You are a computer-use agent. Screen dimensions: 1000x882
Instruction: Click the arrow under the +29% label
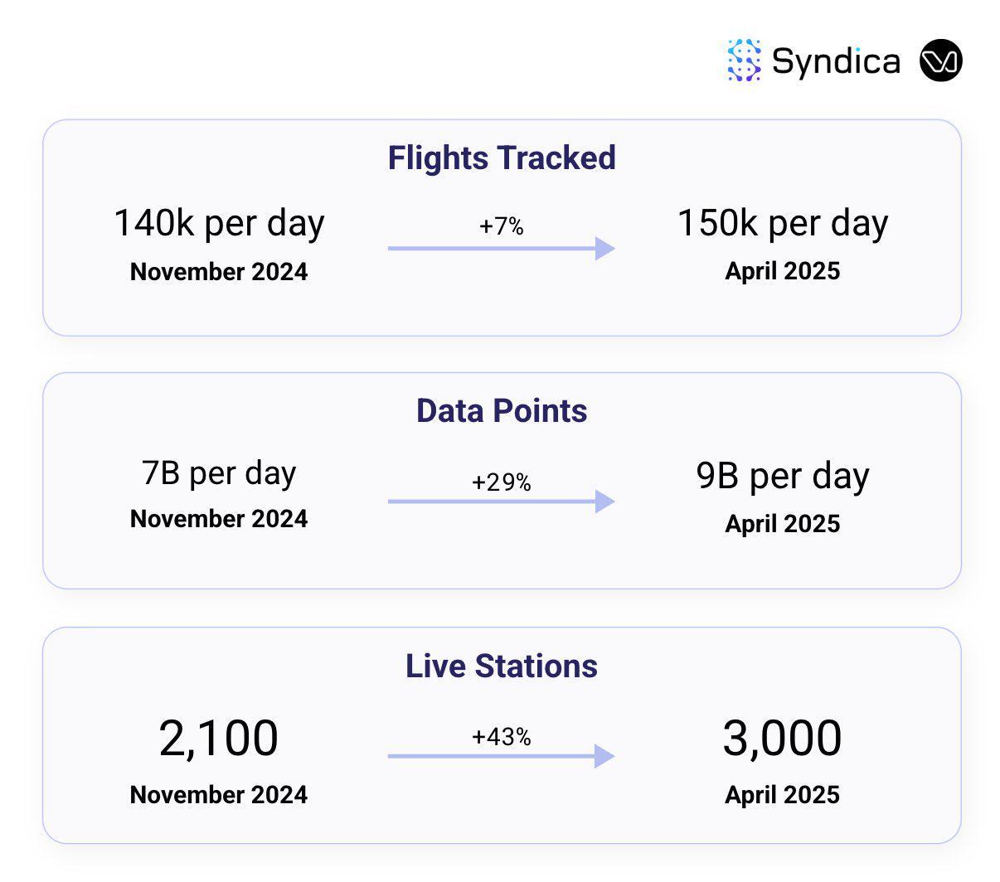click(x=501, y=502)
